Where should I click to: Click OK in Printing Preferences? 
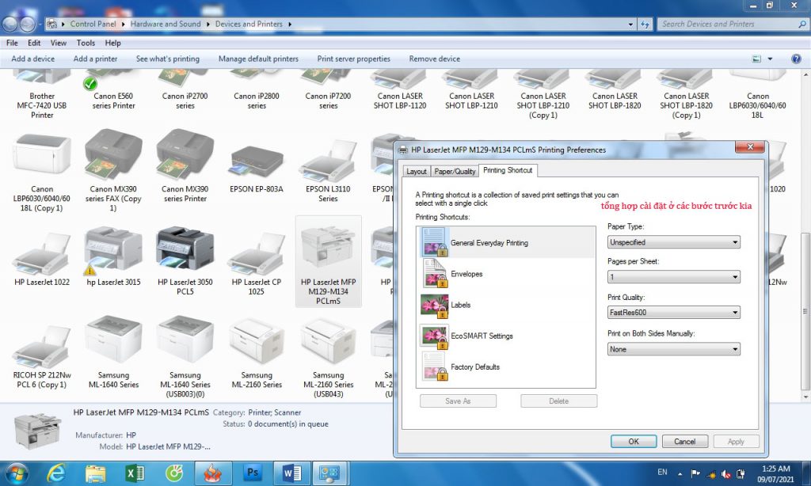coord(634,442)
